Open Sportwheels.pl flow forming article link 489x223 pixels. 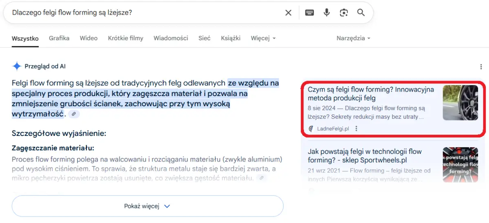(x=364, y=156)
